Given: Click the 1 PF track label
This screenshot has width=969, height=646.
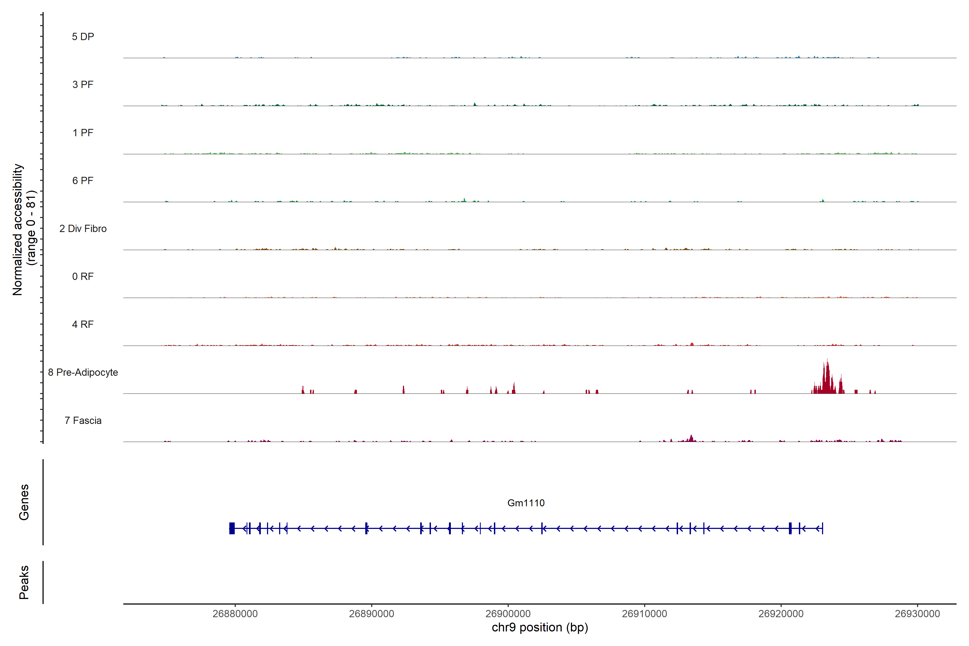Looking at the screenshot, I should click(x=83, y=133).
